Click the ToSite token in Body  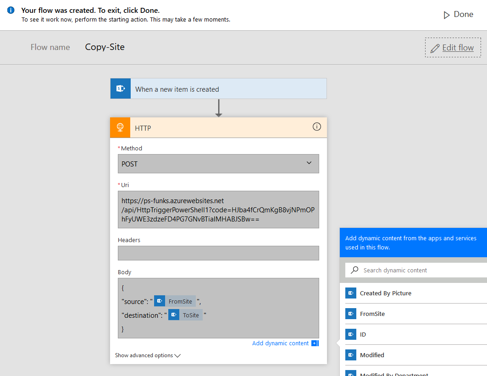pos(185,315)
